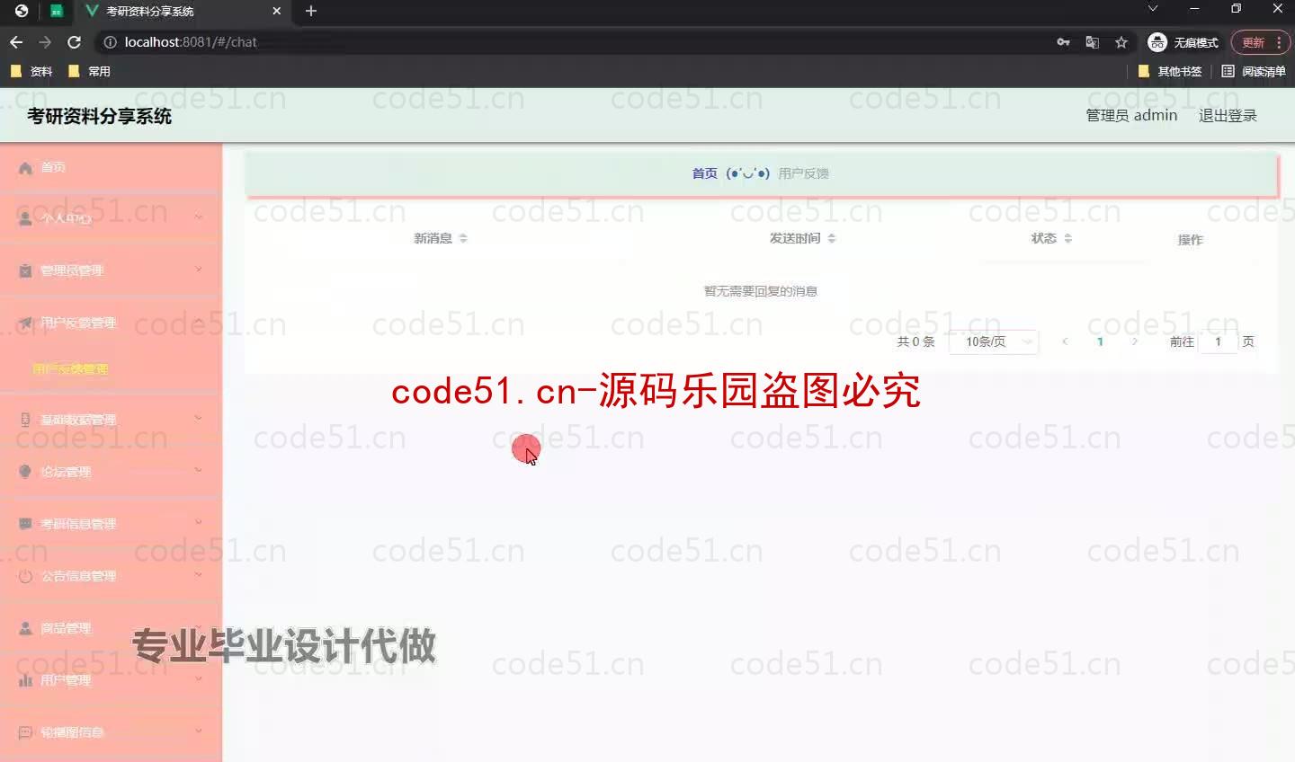The image size is (1295, 762).
Task: Click the globe icon beside 论坛管理
Action: 25,472
